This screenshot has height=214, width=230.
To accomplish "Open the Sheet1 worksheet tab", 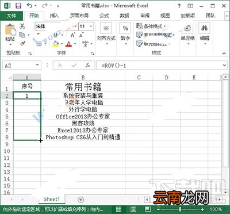I will (x=52, y=200).
